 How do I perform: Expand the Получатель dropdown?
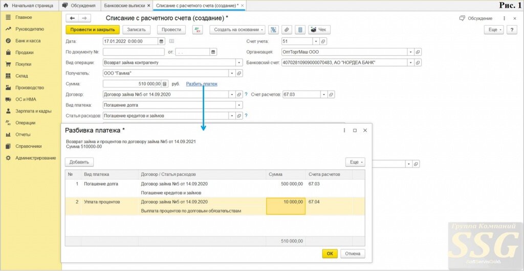pos(232,73)
